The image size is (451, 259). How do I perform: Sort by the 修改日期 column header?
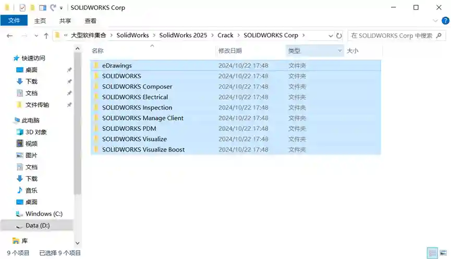(x=230, y=51)
